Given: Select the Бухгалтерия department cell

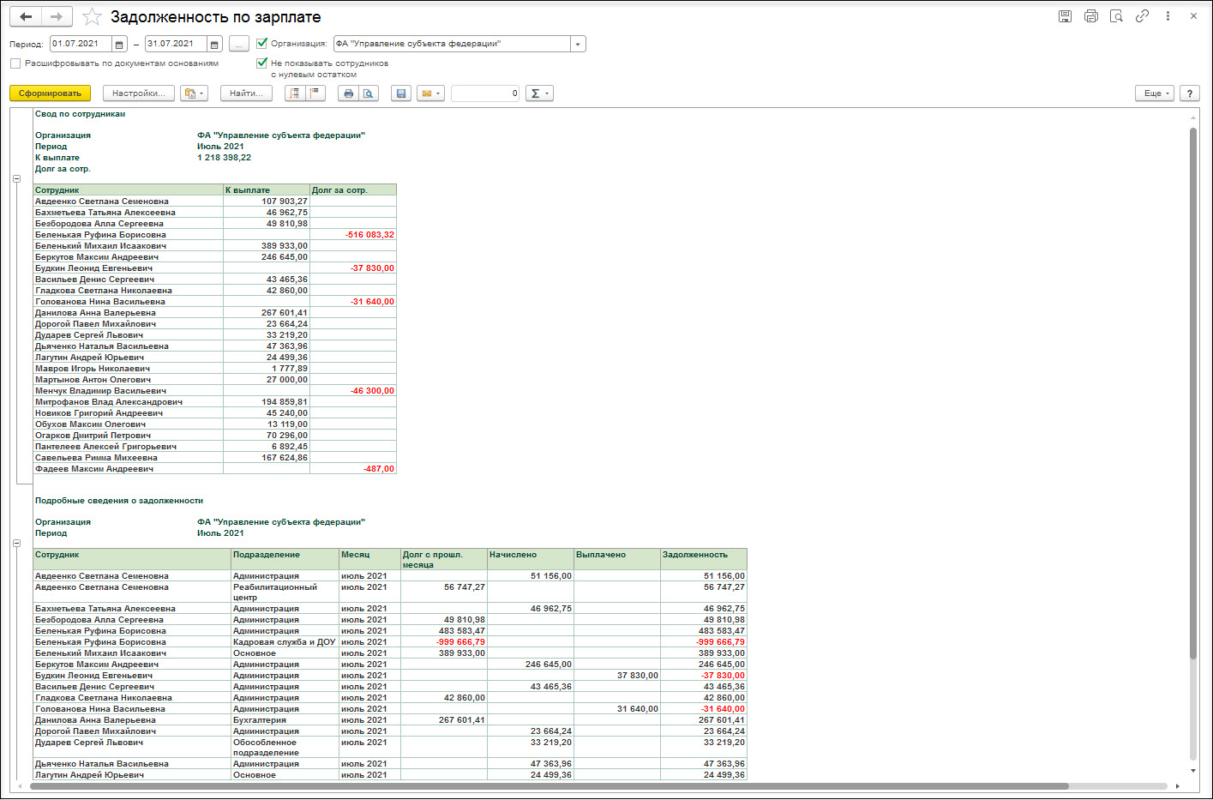Looking at the screenshot, I should tap(285, 720).
